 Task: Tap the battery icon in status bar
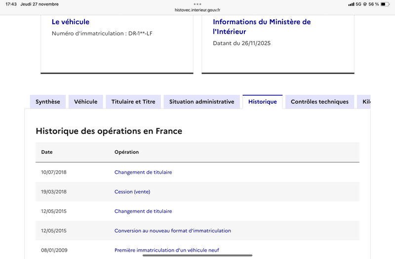(387, 4)
